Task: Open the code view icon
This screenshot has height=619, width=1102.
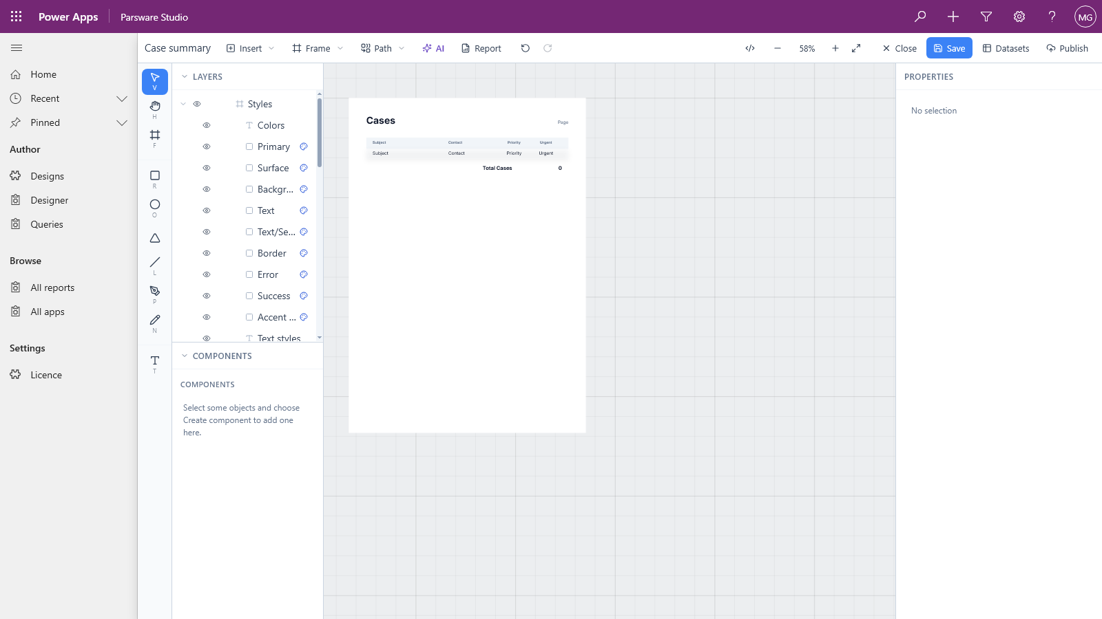Action: tap(750, 48)
